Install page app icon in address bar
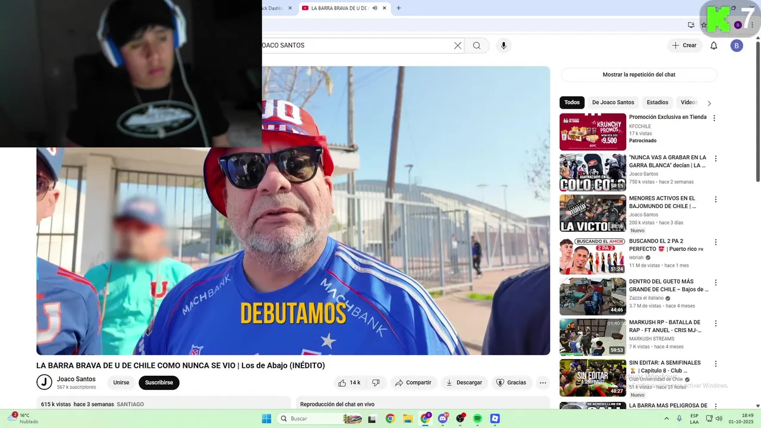Image resolution: width=761 pixels, height=428 pixels. (691, 25)
